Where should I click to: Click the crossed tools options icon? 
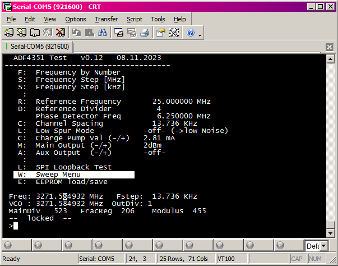tap(174, 33)
